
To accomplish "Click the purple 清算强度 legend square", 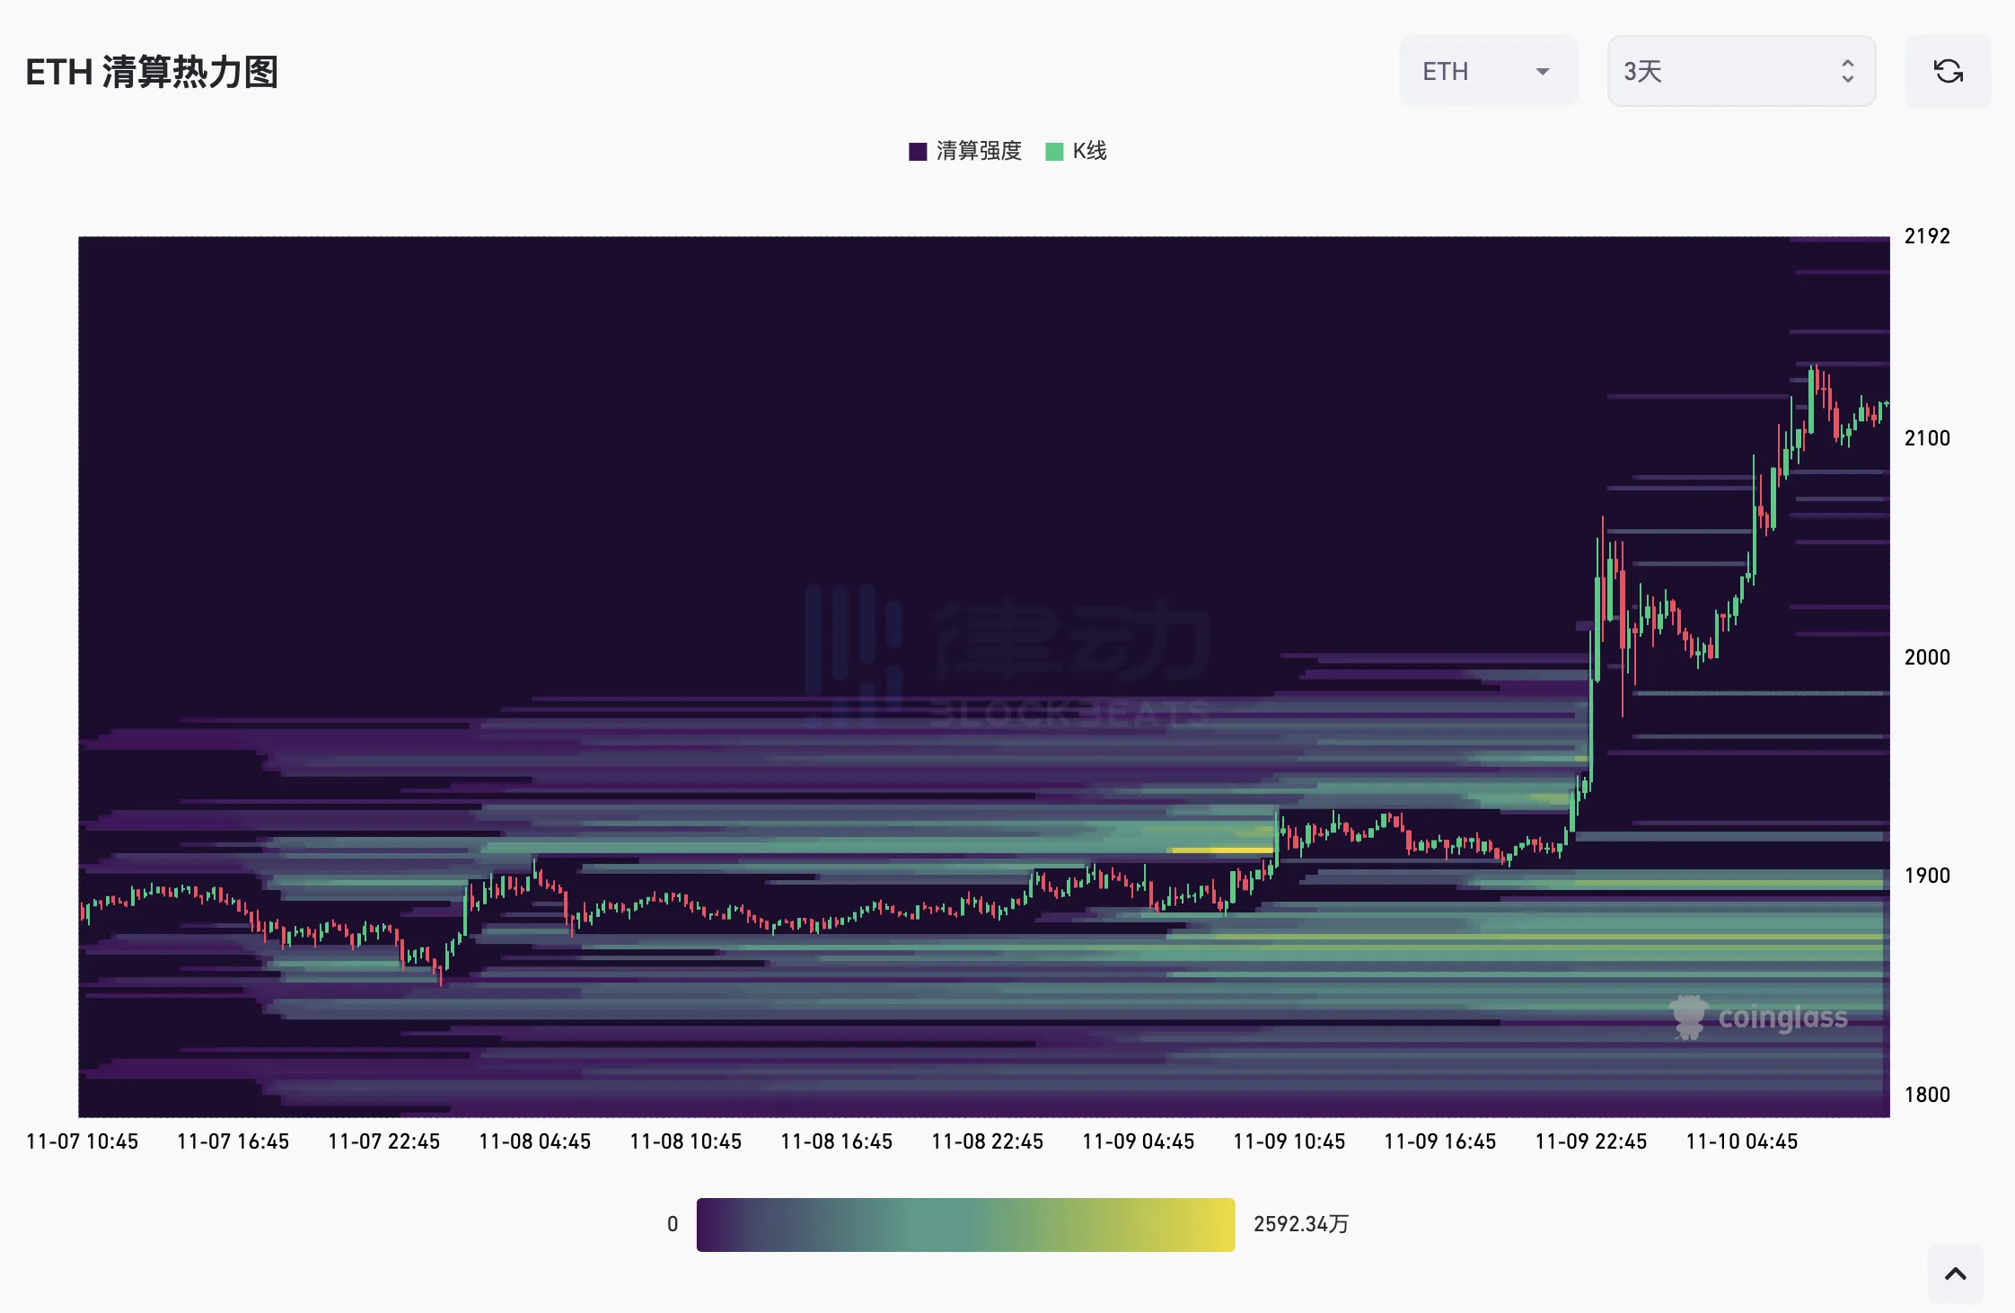I will (x=918, y=151).
